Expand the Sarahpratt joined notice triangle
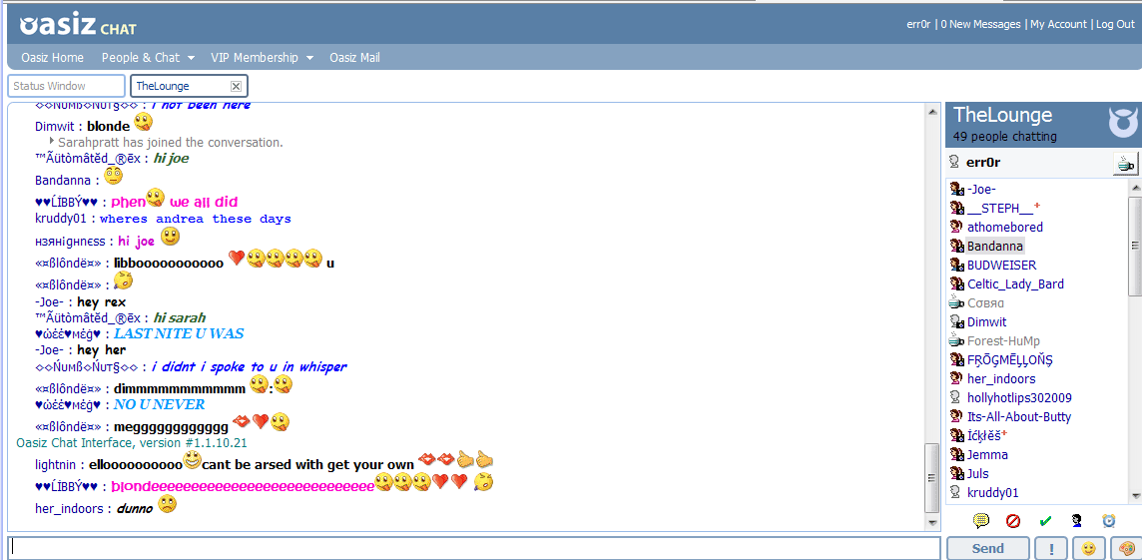 (52, 141)
